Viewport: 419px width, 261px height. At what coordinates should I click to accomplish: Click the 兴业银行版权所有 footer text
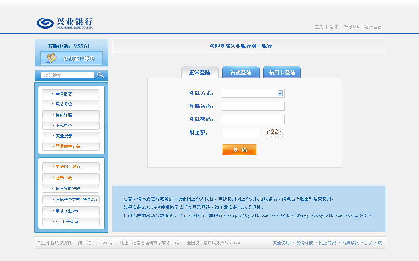pos(54,243)
